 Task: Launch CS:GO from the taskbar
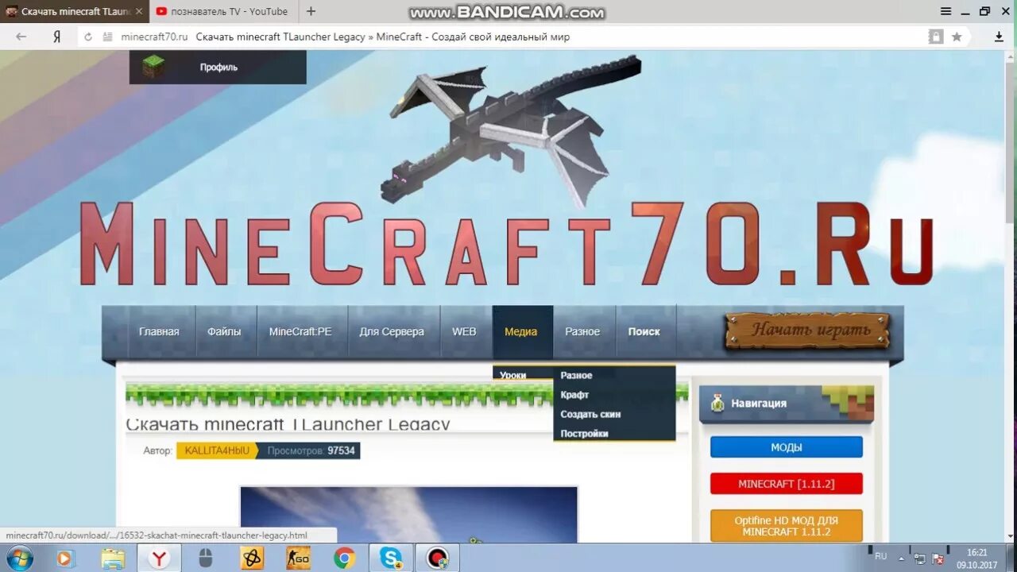[x=298, y=558]
